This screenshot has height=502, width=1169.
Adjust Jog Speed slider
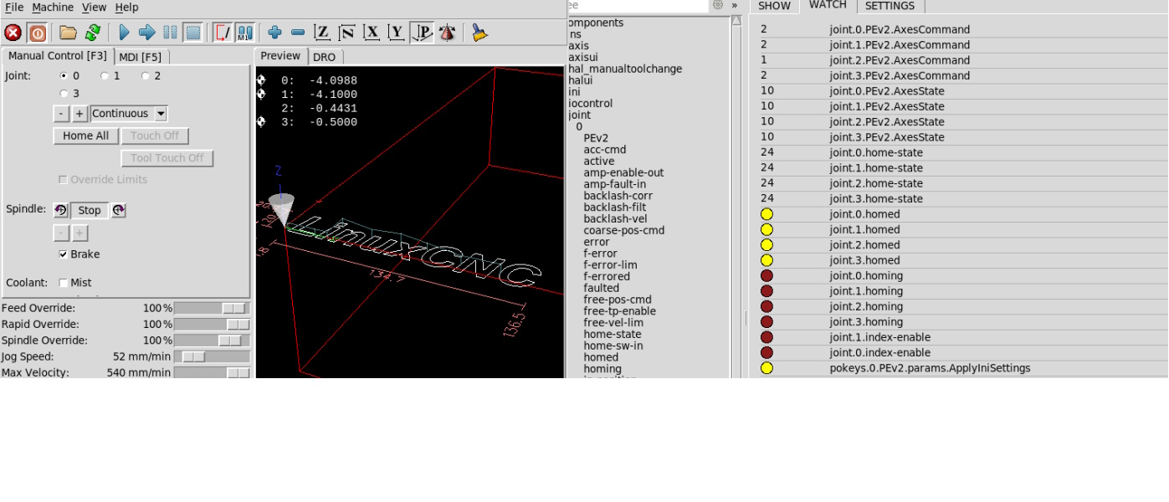pos(212,356)
